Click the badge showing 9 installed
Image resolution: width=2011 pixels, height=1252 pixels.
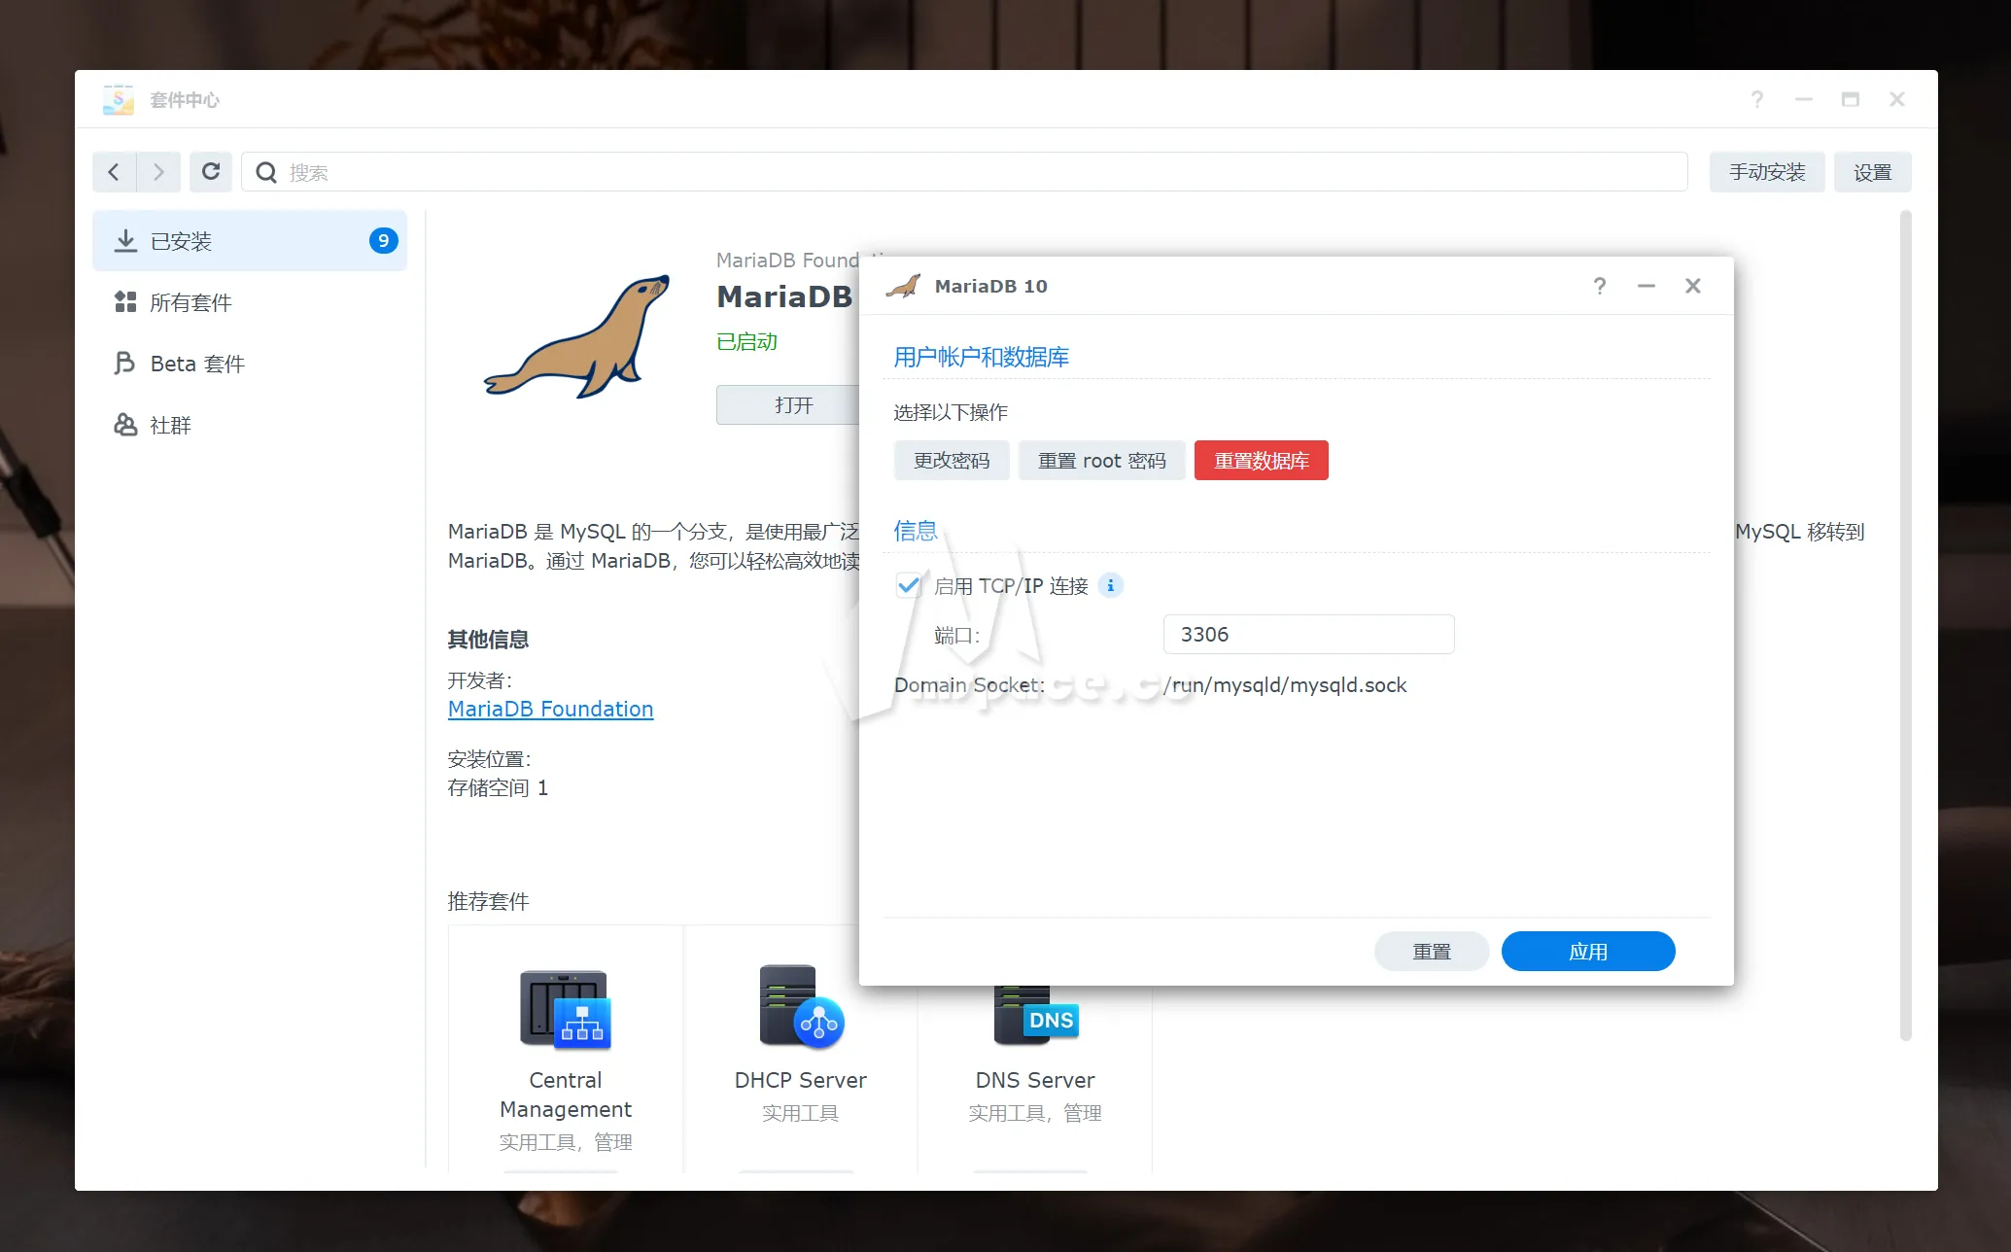pos(384,240)
